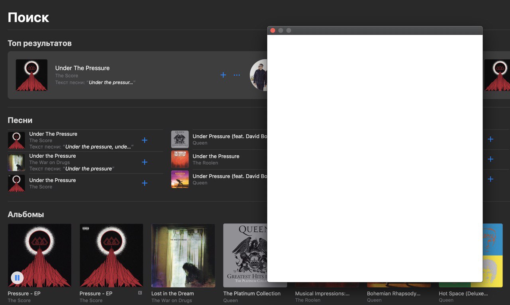Select the Queen crest artwork in songs list
The height and width of the screenshot is (305, 510).
[180, 139]
